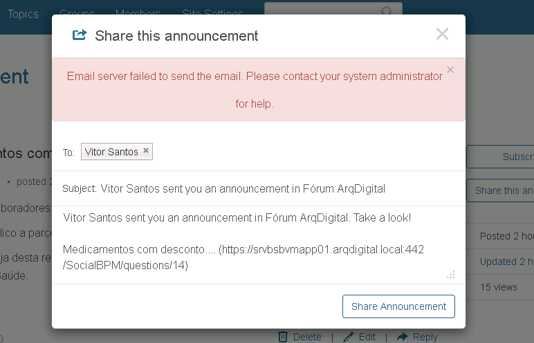This screenshot has width=534, height=343.
Task: Close the Share this announcement dialog
Action: [x=443, y=34]
